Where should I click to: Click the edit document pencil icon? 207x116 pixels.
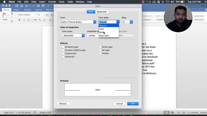(x=43, y=6)
